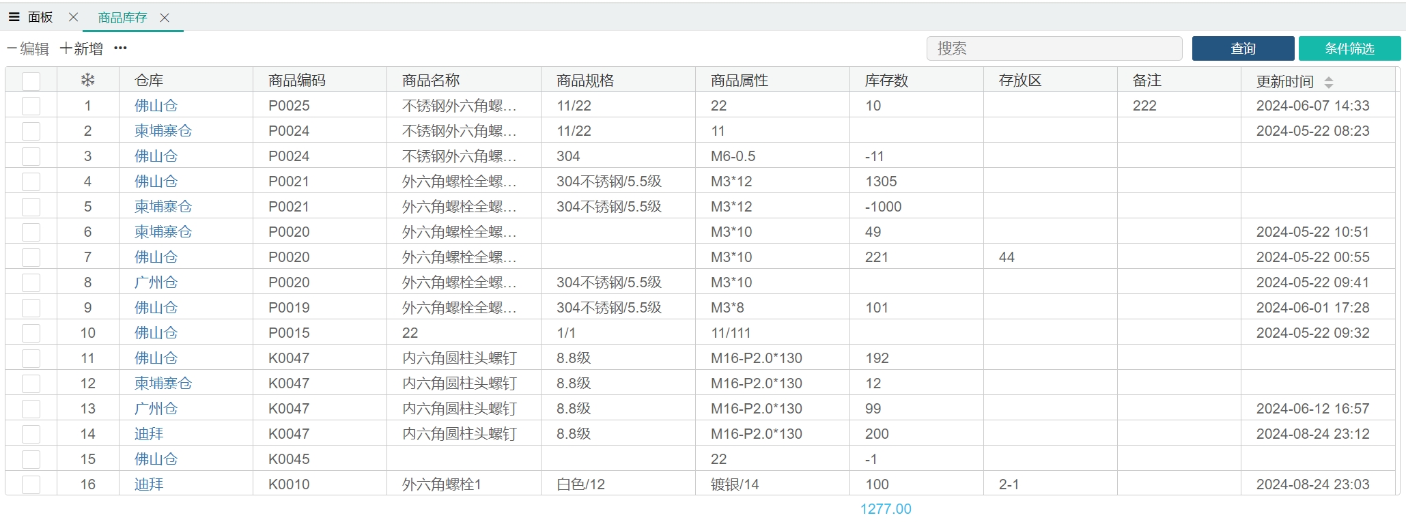Image resolution: width=1406 pixels, height=522 pixels.
Task: Click the 新增 button
Action: click(81, 48)
